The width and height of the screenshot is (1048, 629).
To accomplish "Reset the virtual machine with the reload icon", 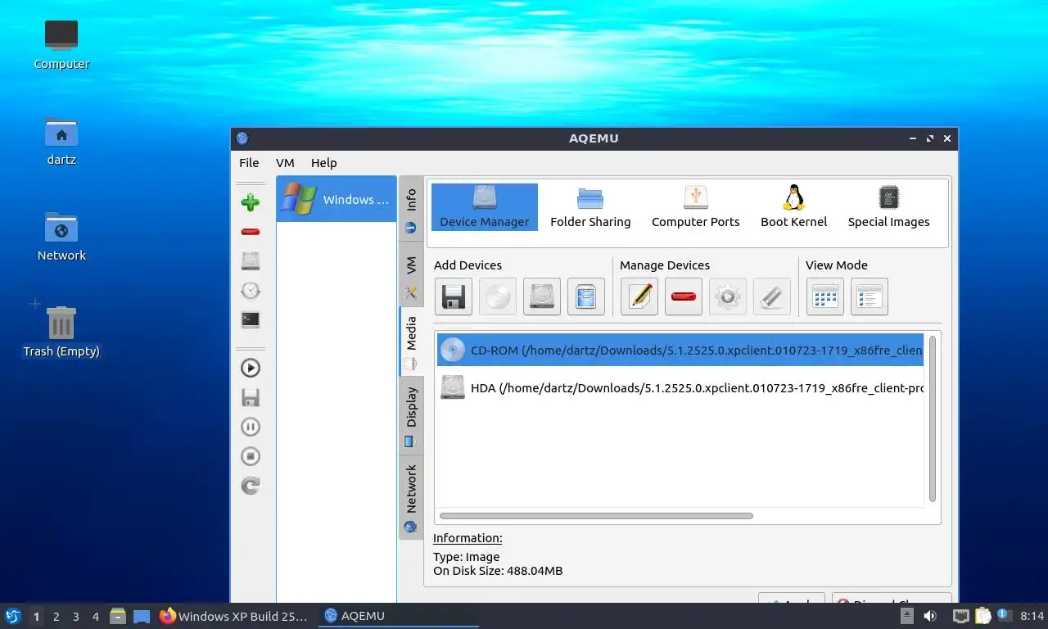I will (x=251, y=486).
